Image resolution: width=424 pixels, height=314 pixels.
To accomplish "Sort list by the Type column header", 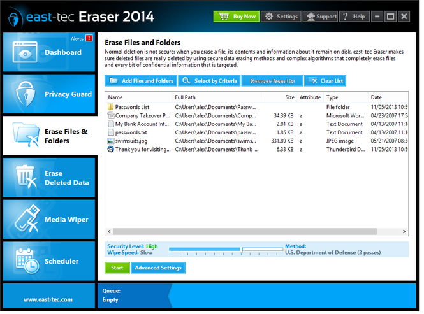I will [x=346, y=97].
